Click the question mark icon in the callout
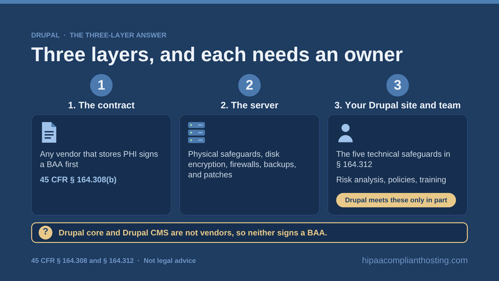 [x=46, y=233]
